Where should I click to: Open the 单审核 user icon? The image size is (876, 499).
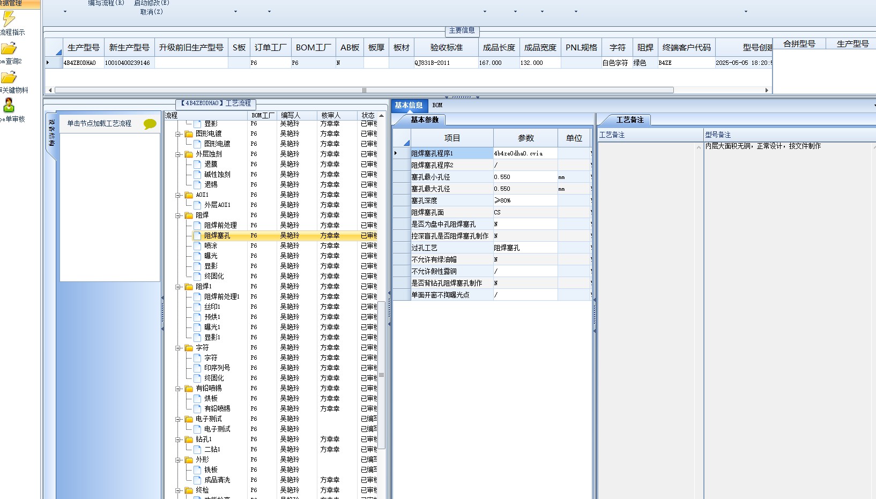click(9, 106)
